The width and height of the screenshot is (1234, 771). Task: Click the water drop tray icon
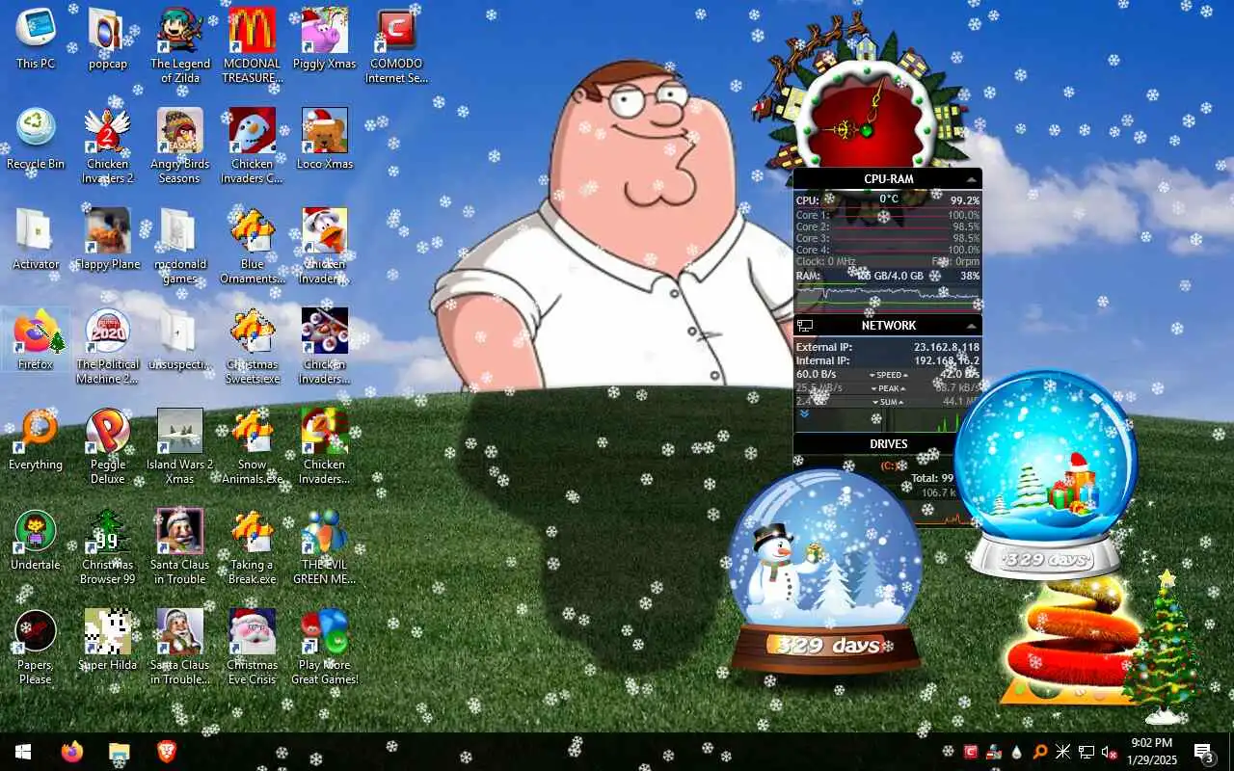click(1017, 752)
